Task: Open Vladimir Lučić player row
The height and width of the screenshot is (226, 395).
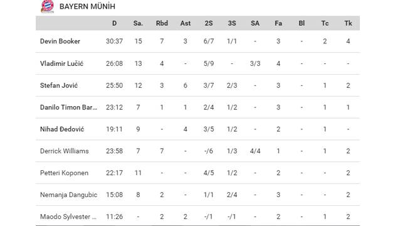Action: point(197,63)
